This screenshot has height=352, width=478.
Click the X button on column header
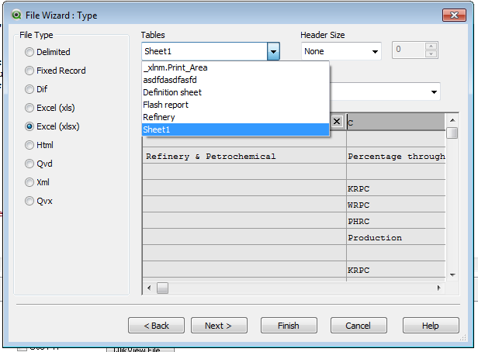(x=337, y=122)
